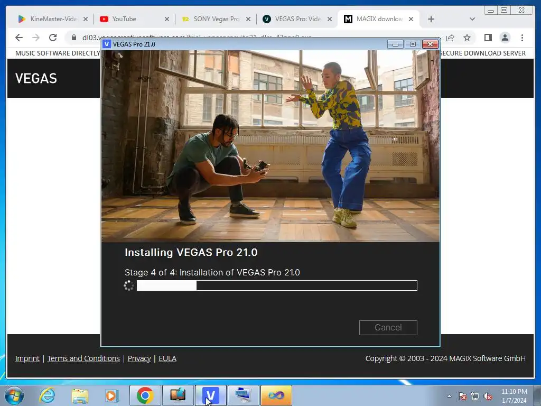The image size is (541, 406).
Task: Open a new Chrome tab
Action: click(x=431, y=19)
